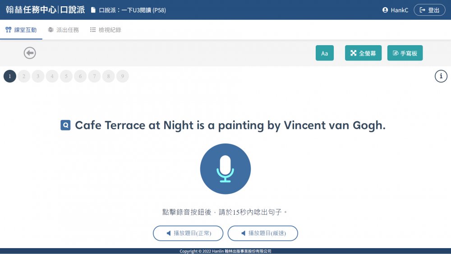This screenshot has width=451, height=254.
Task: Open the 手寫板 handwriting pad
Action: (405, 53)
